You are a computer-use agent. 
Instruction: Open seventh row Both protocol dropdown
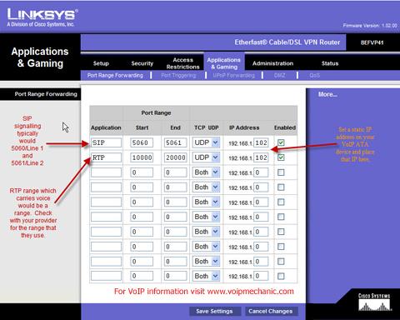(x=206, y=232)
